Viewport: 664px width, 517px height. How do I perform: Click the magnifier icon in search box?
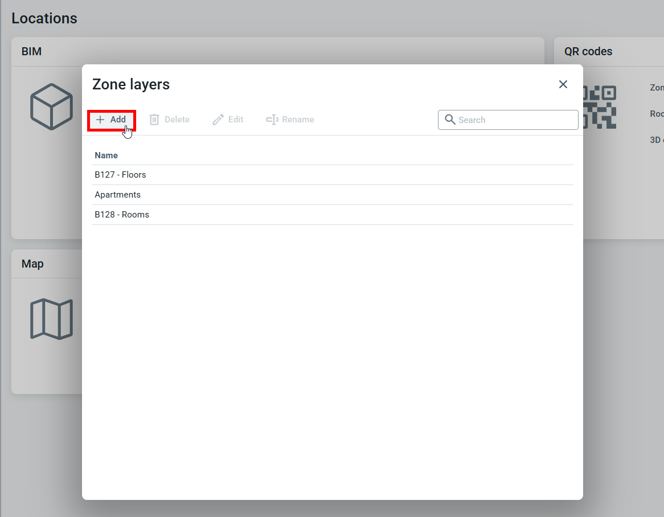tap(450, 120)
